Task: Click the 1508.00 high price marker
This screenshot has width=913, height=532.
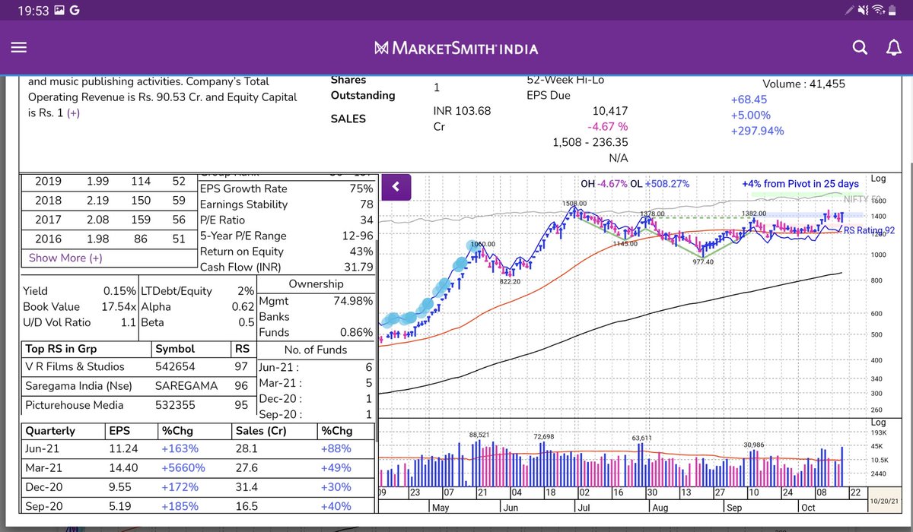Action: 575,203
